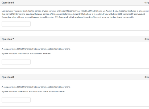Click the "$5,000" amount in Question 6
This screenshot has width=149, height=109.
[88, 11]
